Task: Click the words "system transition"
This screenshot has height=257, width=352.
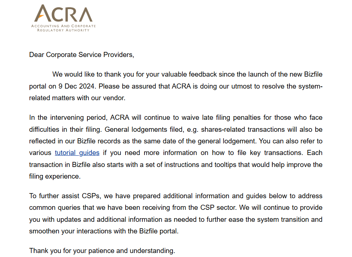Action: (282, 220)
